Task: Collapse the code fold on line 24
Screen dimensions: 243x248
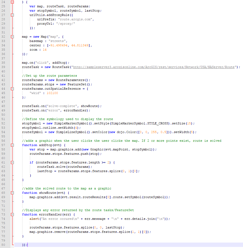Action: 12,2
